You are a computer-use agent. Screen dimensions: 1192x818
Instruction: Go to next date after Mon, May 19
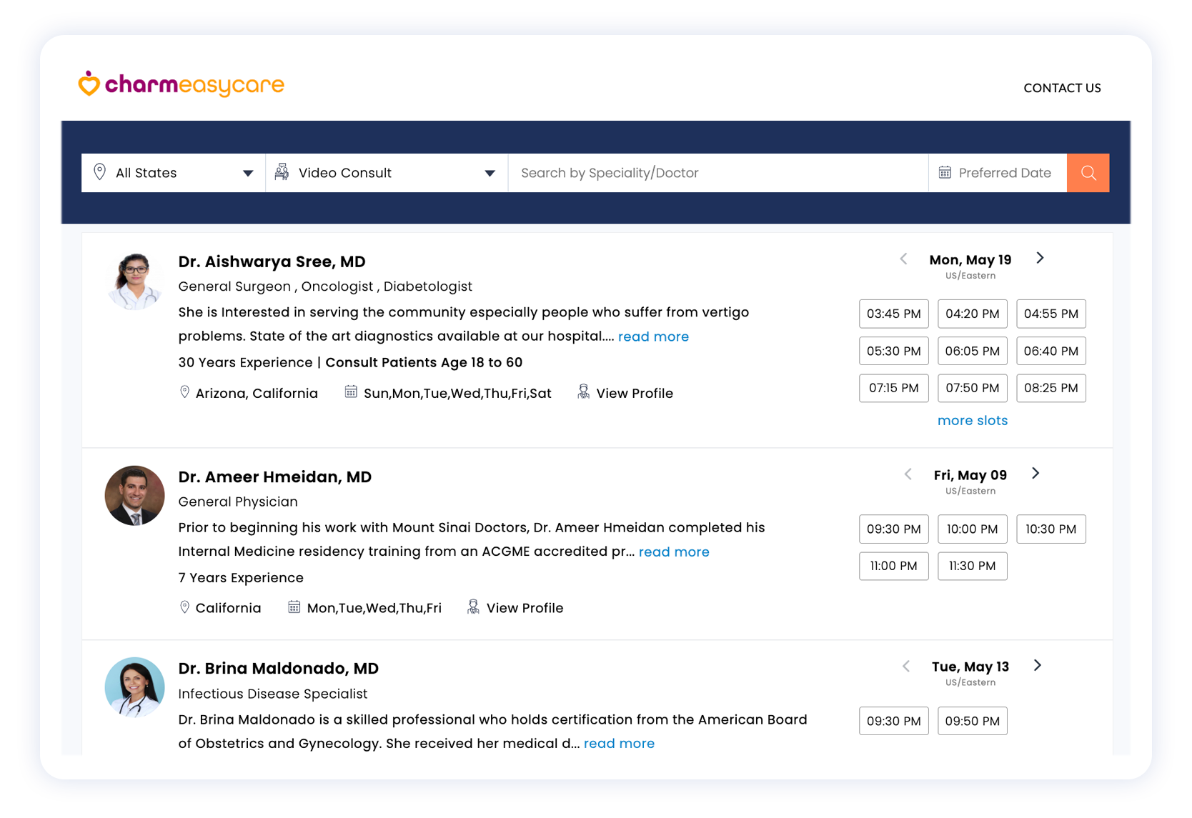click(1040, 258)
